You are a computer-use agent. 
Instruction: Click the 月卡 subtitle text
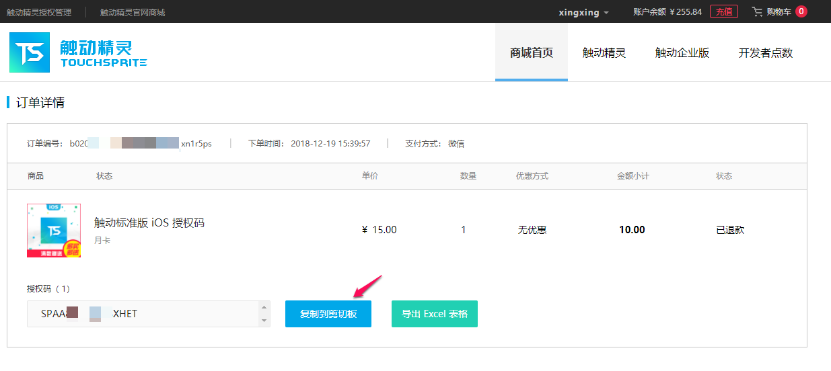102,240
